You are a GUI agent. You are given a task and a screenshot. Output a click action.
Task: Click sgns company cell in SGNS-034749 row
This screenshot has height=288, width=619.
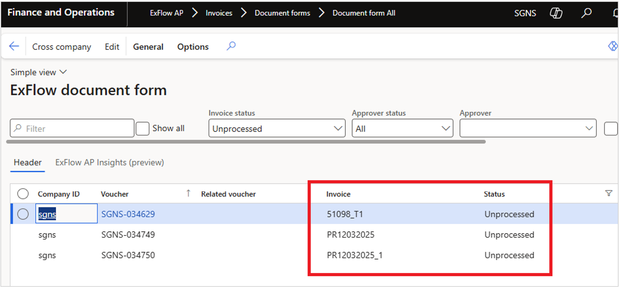pyautogui.click(x=47, y=235)
